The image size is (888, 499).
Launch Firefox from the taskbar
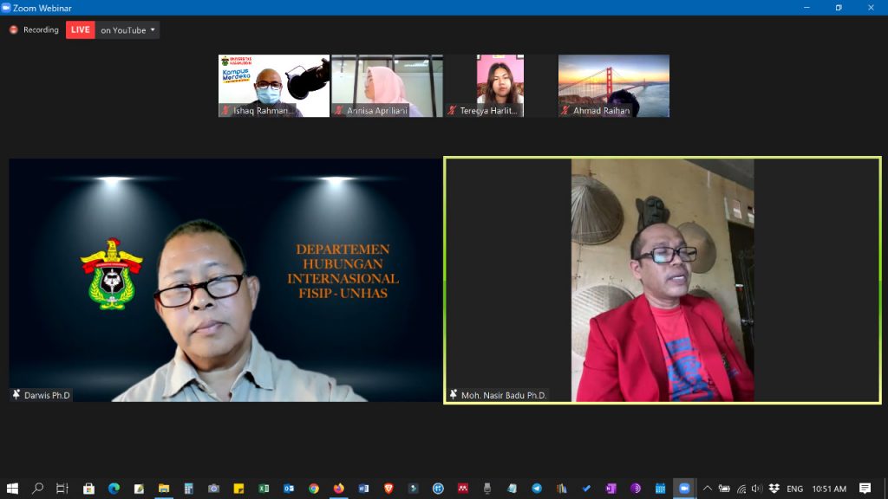pyautogui.click(x=338, y=489)
